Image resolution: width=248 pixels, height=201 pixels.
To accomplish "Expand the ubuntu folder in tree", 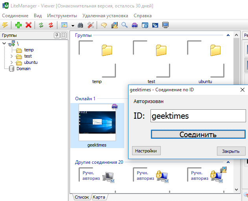I will coord(11,62).
